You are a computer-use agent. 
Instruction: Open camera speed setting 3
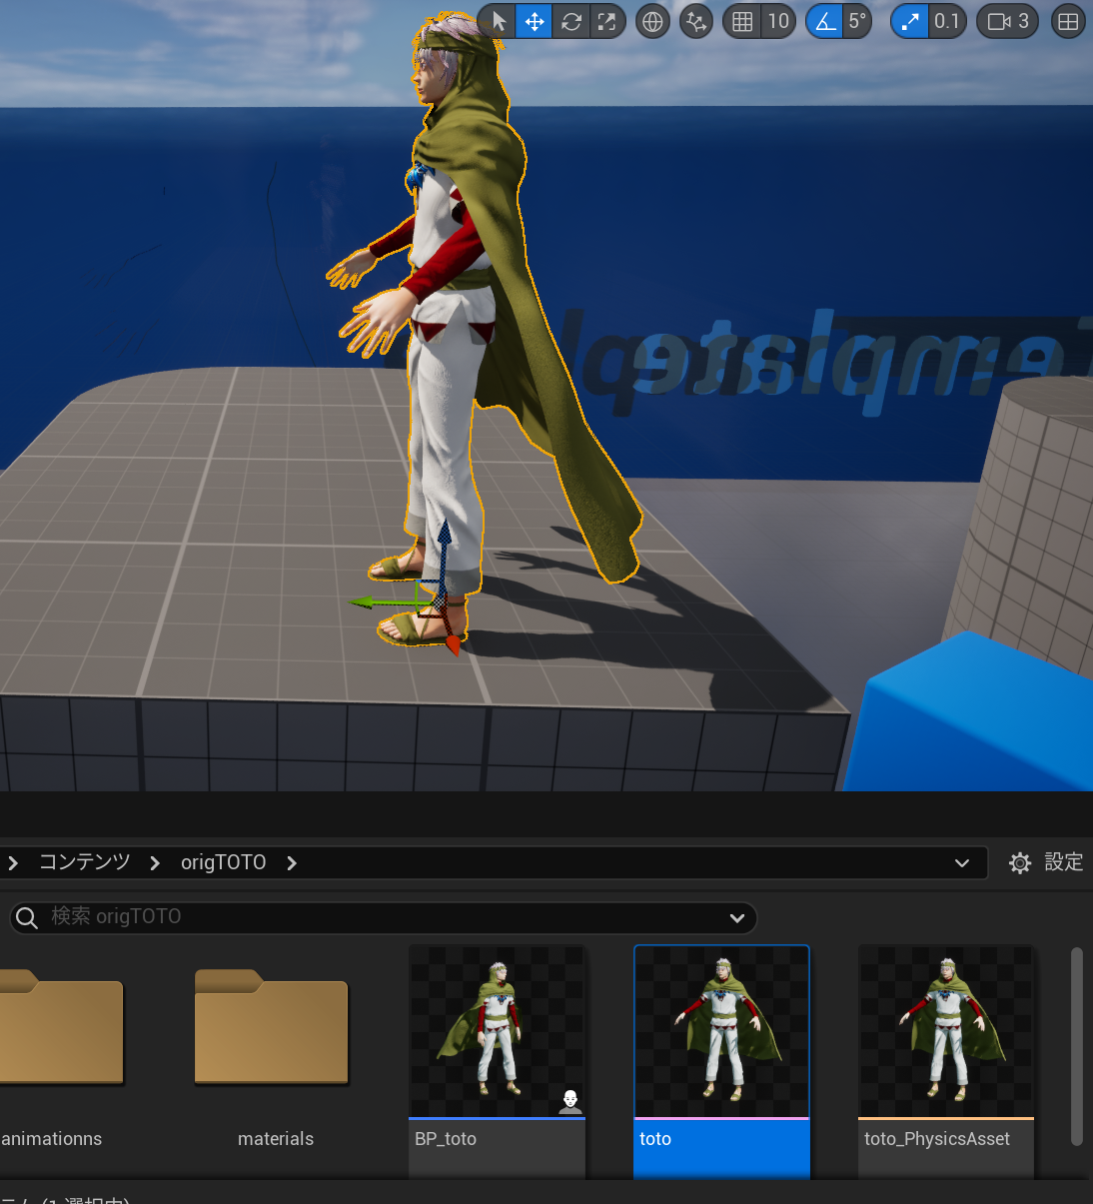point(1008,21)
